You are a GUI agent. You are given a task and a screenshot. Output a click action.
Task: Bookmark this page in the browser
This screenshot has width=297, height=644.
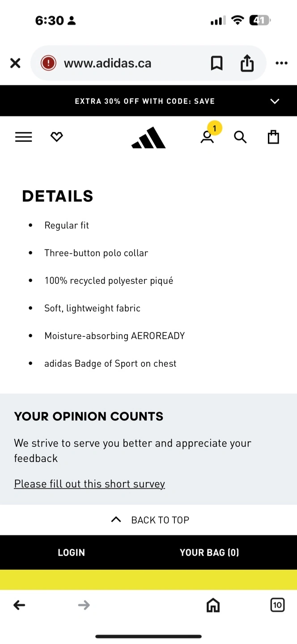click(216, 64)
